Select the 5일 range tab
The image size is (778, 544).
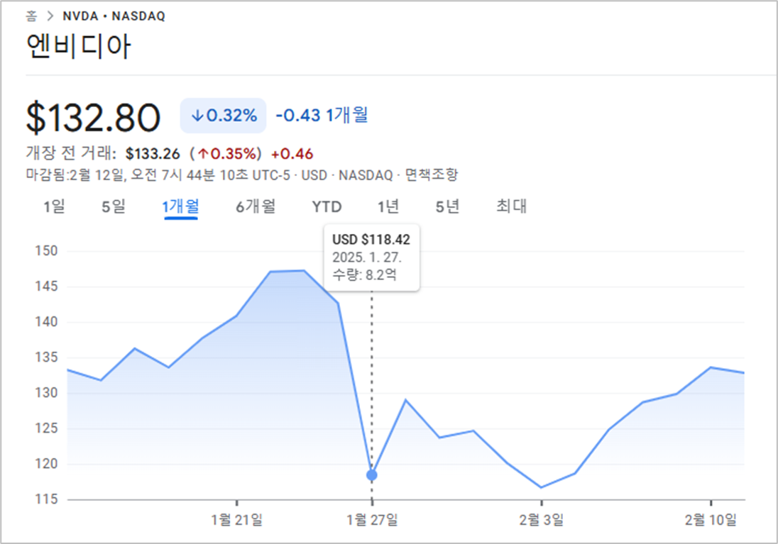114,206
